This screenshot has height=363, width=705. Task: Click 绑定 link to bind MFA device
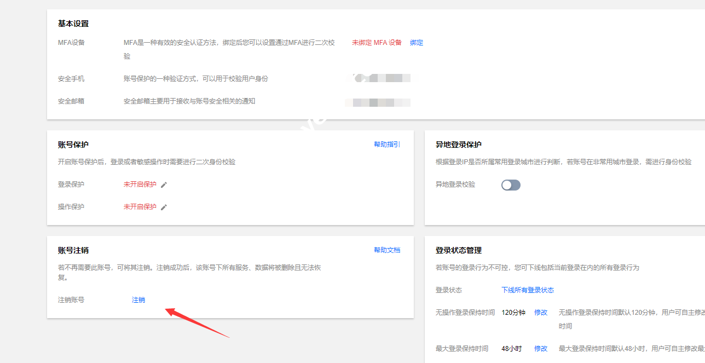point(417,43)
